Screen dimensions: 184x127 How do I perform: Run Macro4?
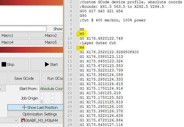click(x=14, y=42)
